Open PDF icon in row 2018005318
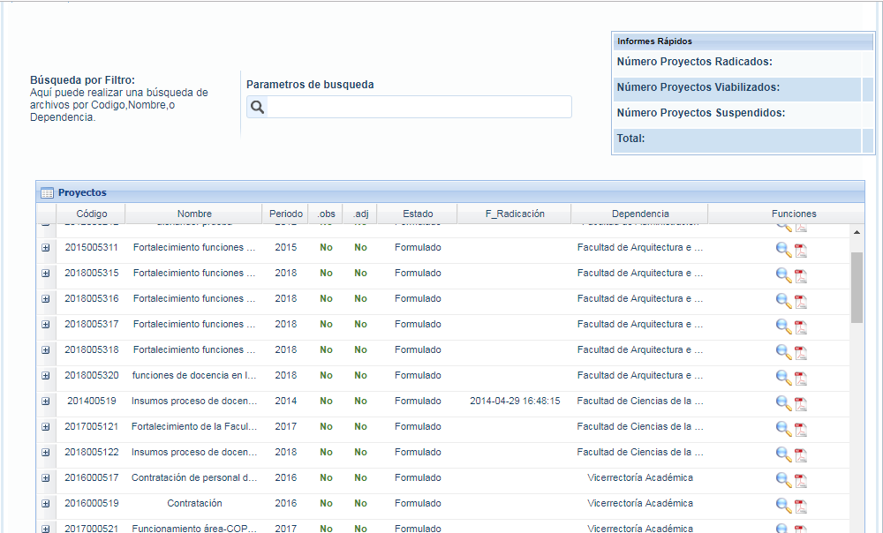The width and height of the screenshot is (883, 533). [x=801, y=352]
